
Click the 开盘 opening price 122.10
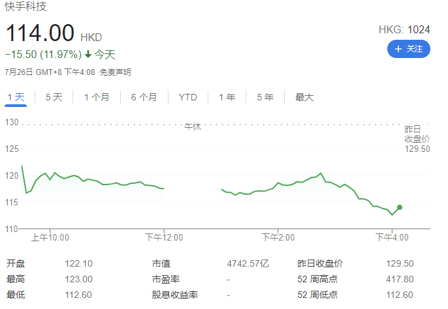[79, 263]
